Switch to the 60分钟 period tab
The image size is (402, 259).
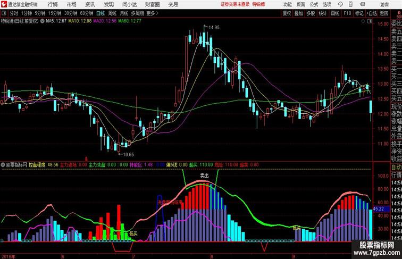(x=87, y=13)
